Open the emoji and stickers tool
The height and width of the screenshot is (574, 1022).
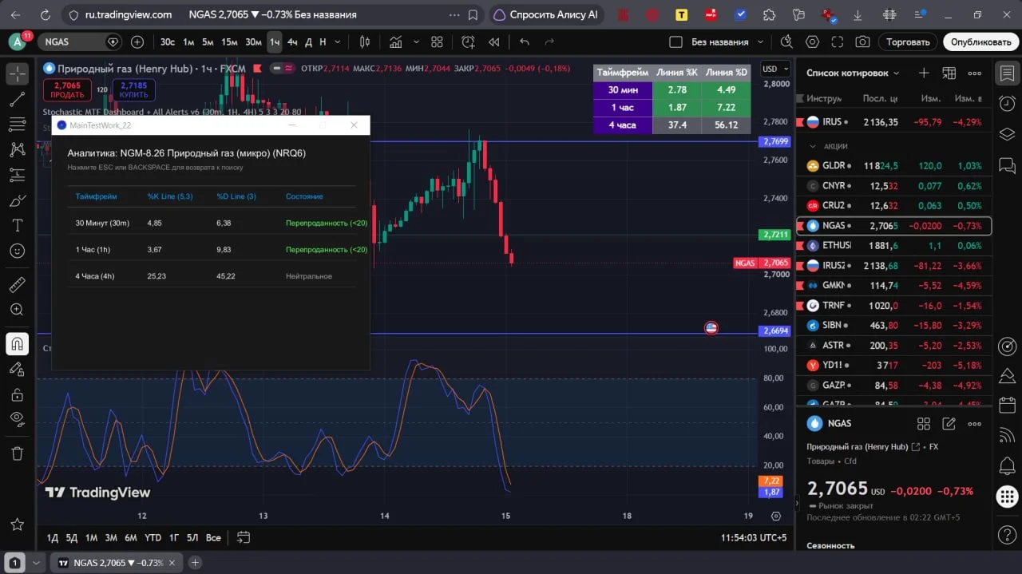17,251
